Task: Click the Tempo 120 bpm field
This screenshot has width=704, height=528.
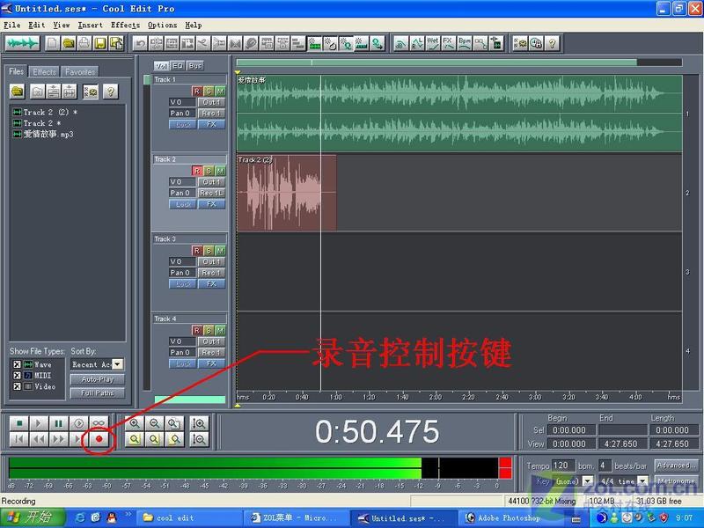Action: (563, 466)
